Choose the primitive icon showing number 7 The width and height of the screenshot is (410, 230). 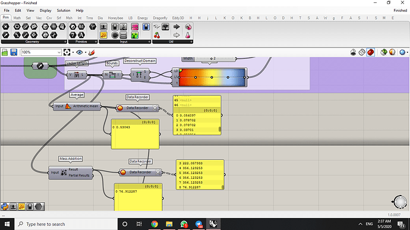pyautogui.click(x=73, y=35)
